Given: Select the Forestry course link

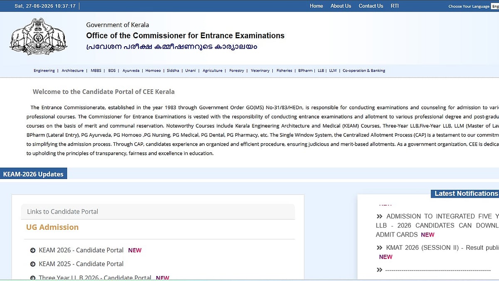Looking at the screenshot, I should (237, 71).
